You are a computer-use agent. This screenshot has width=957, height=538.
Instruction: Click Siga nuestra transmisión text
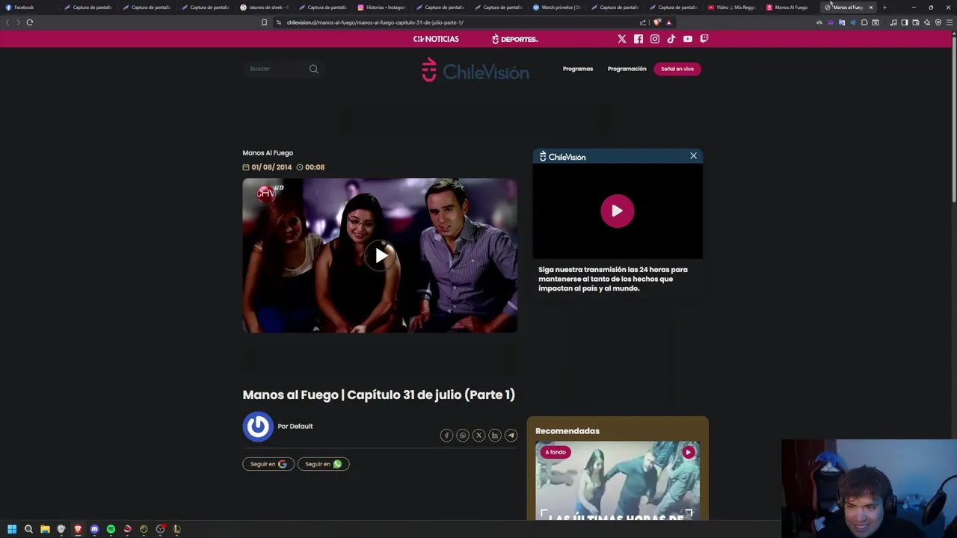(613, 279)
